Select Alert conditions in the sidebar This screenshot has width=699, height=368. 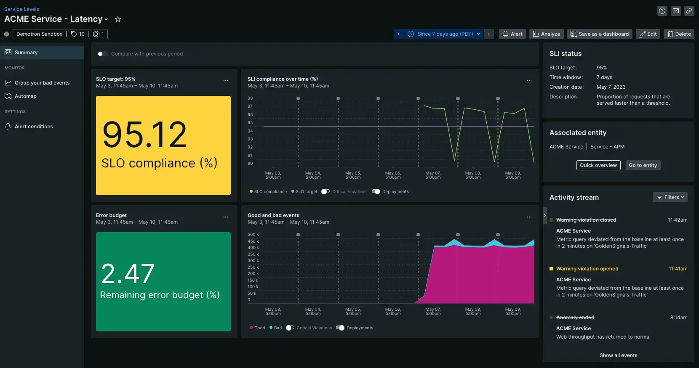tap(34, 127)
